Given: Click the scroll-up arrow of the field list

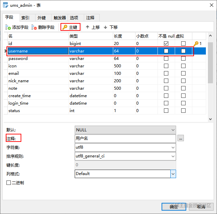Looking at the screenshot, I should coord(210,36).
